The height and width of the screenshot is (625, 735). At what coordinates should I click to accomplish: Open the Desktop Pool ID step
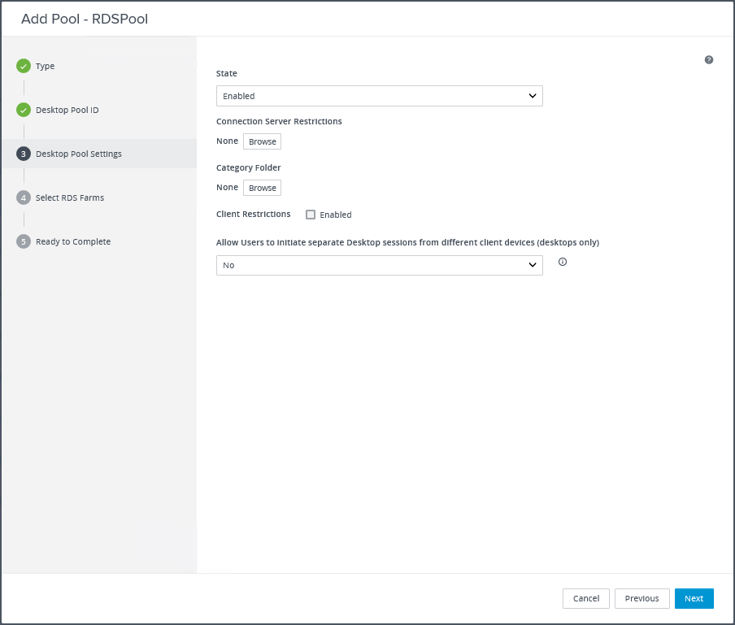click(x=67, y=110)
